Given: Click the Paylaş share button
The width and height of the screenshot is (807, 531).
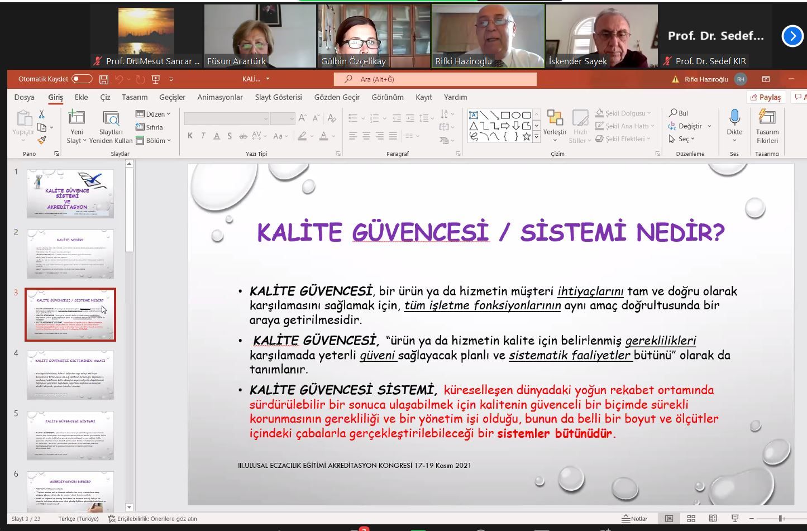Looking at the screenshot, I should coord(766,97).
